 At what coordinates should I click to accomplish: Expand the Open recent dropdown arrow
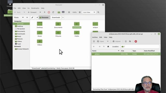point(108,41)
